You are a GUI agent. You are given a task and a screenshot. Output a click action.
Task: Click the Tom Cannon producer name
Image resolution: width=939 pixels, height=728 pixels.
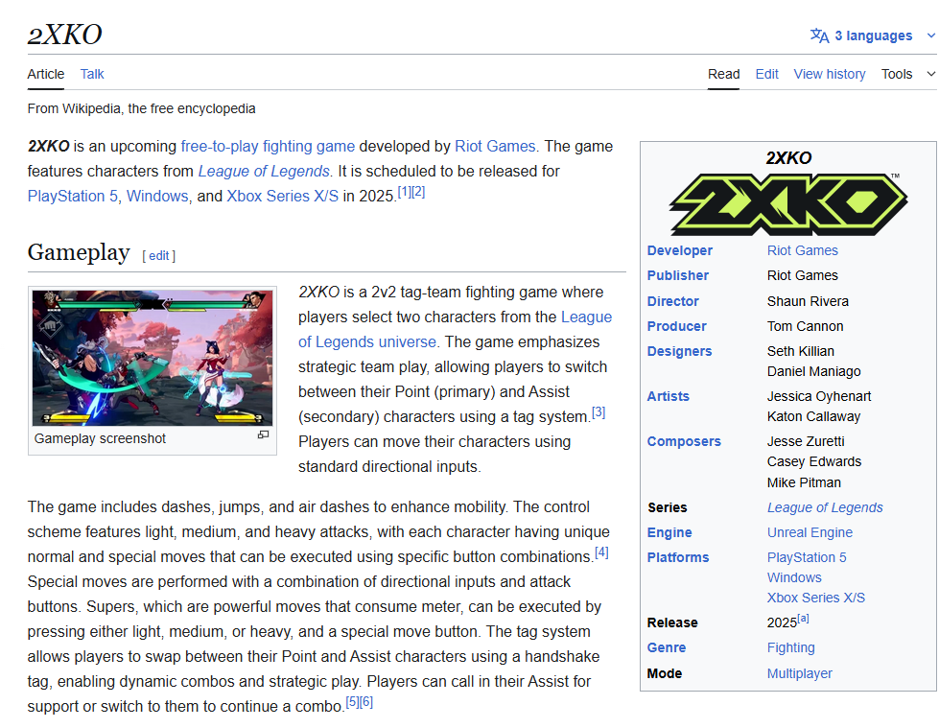tap(806, 327)
